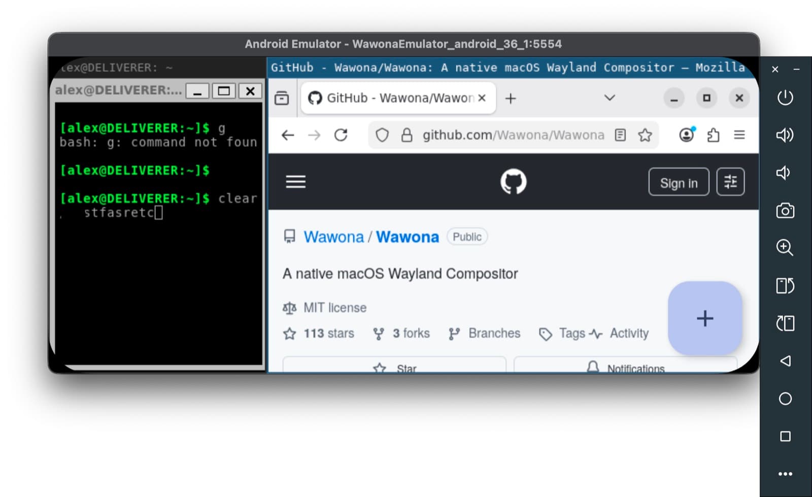Go back in Firefox with arrow
Screen dimensions: 812x497
(288, 135)
